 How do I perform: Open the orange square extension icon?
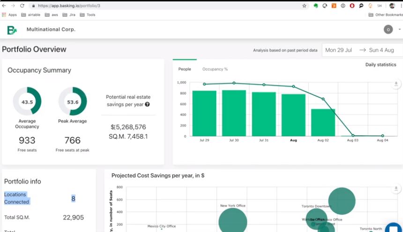click(x=334, y=6)
